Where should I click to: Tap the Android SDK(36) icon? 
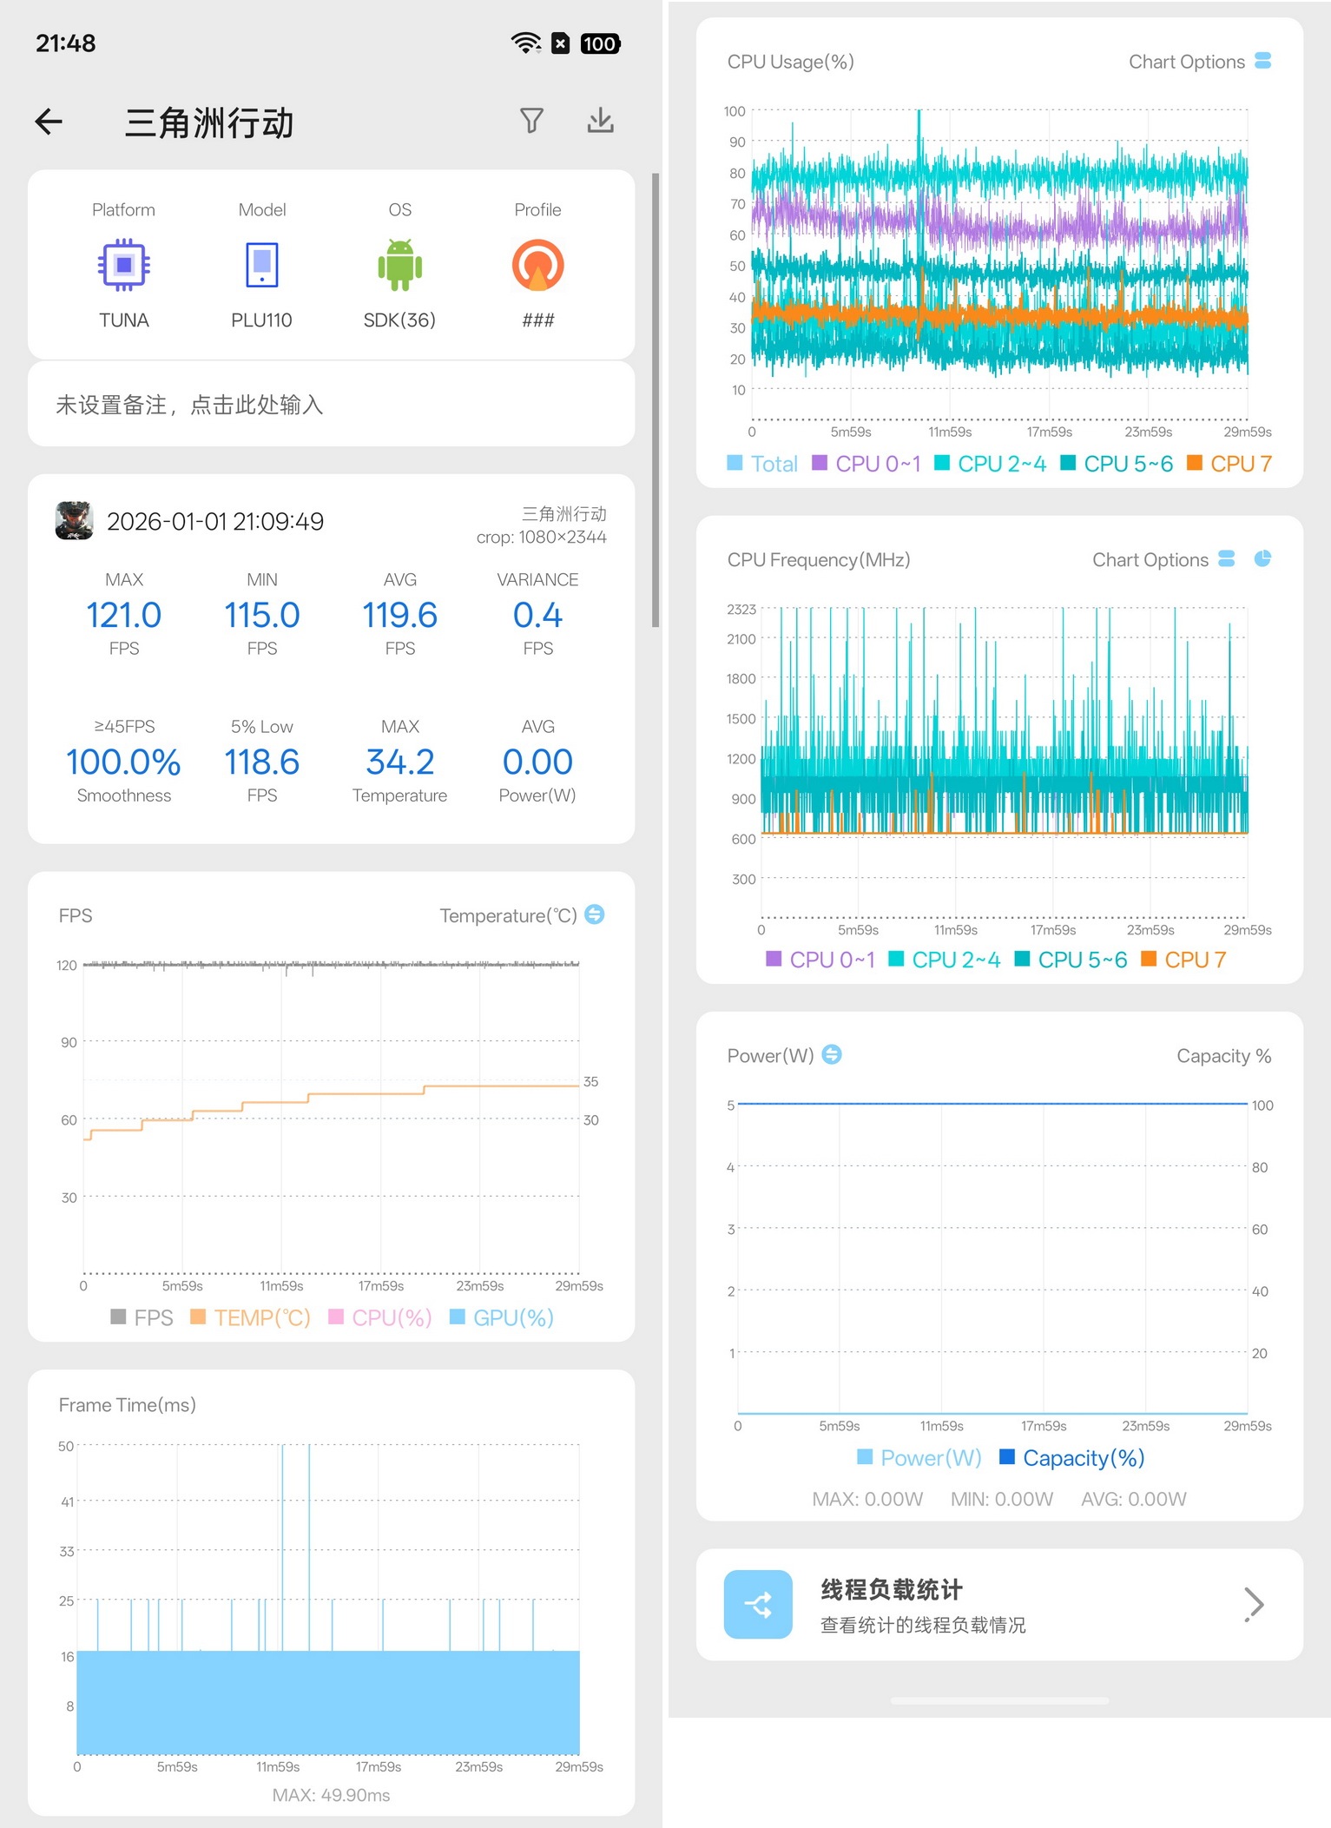point(399,265)
